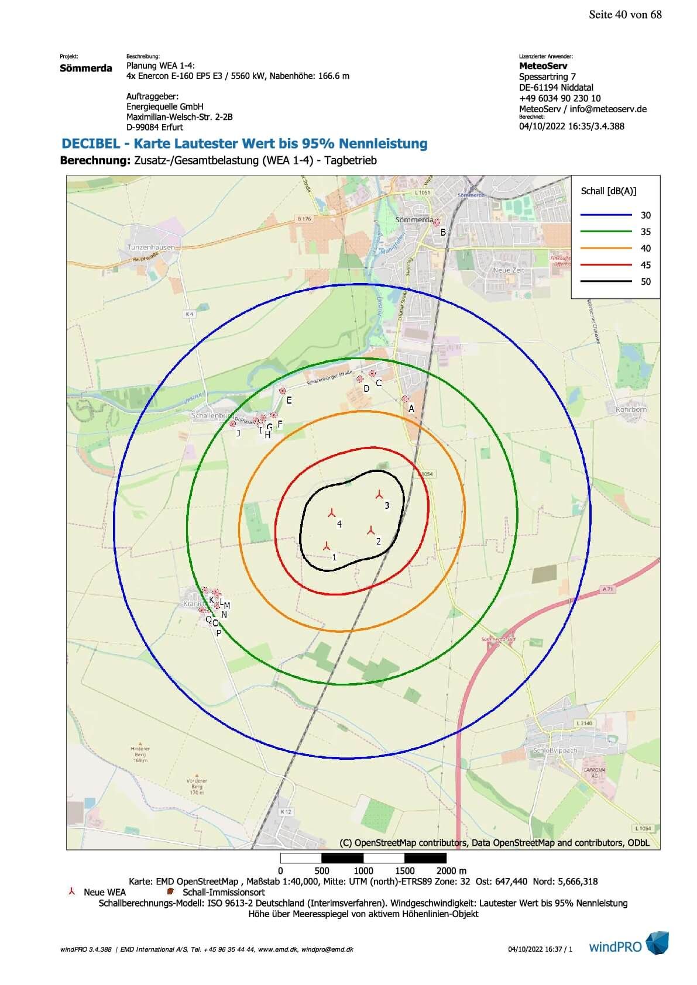Pick the red 45 dB(A) legend line
This screenshot has height=985, width=697.
[606, 265]
